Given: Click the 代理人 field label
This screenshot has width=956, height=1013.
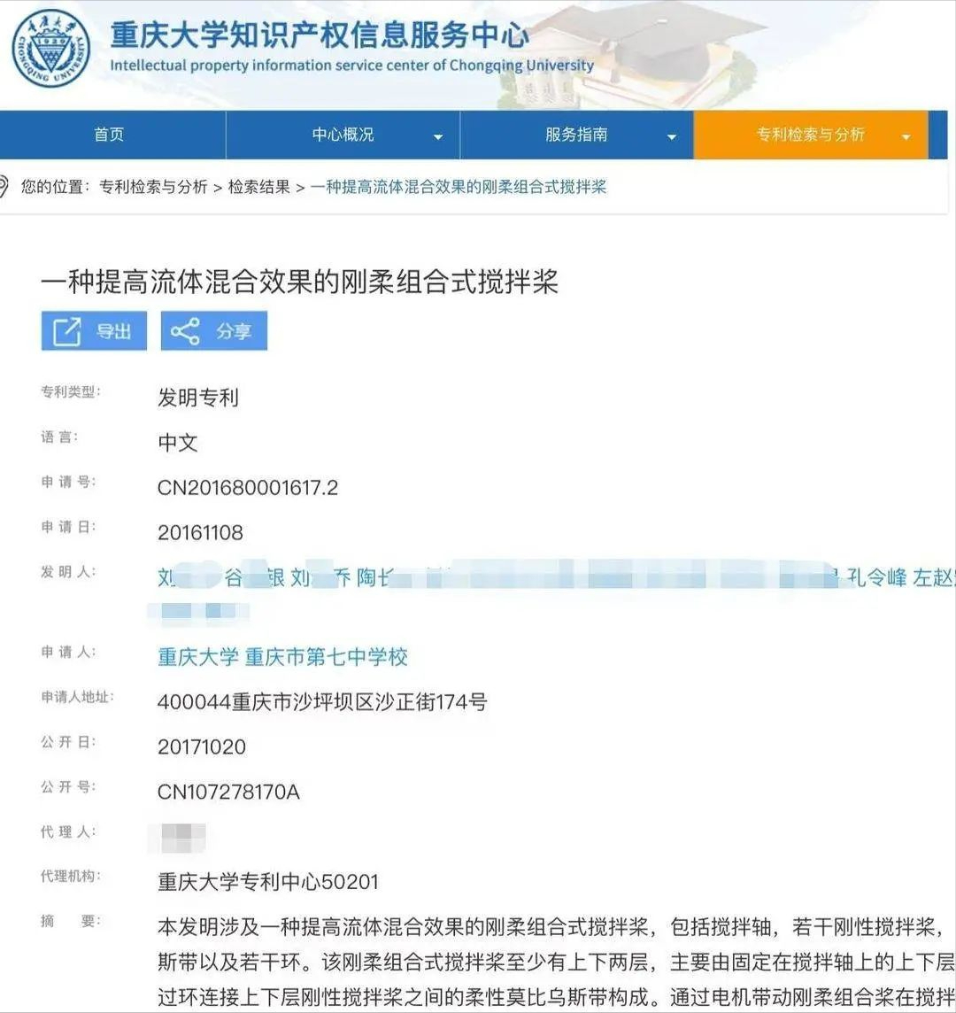Looking at the screenshot, I should (68, 831).
